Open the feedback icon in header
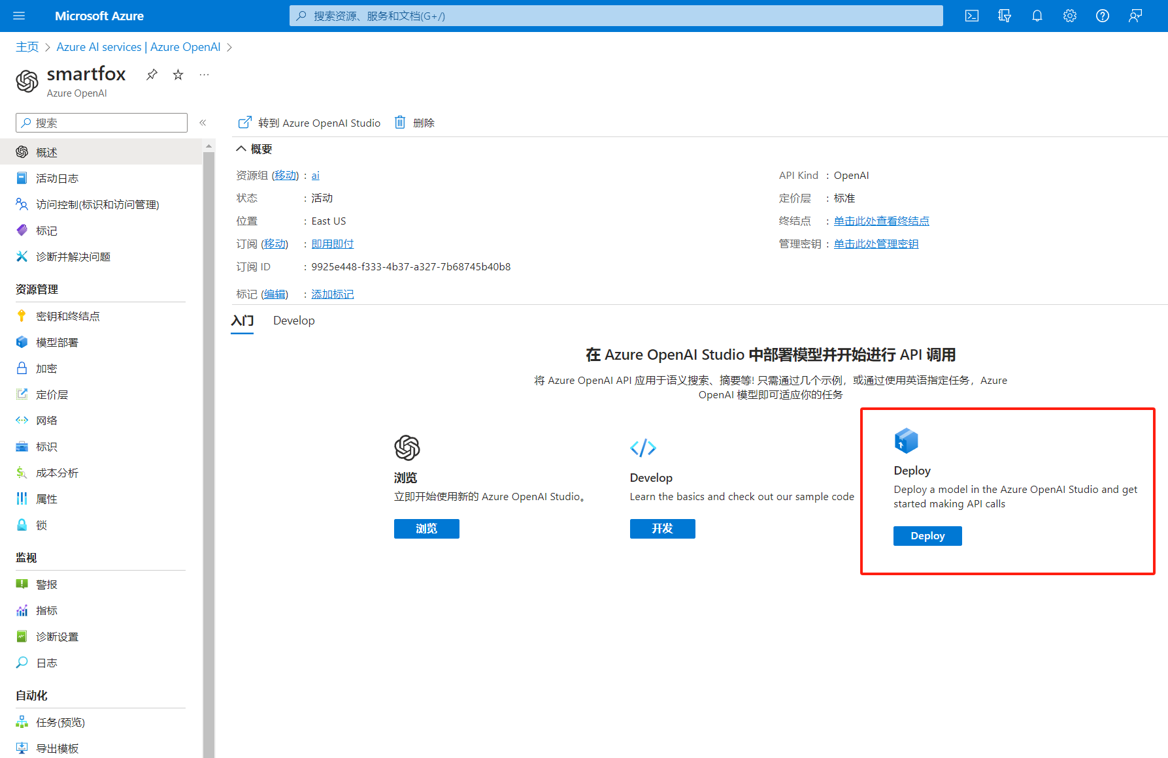Viewport: 1168px width, 758px height. (x=1135, y=16)
